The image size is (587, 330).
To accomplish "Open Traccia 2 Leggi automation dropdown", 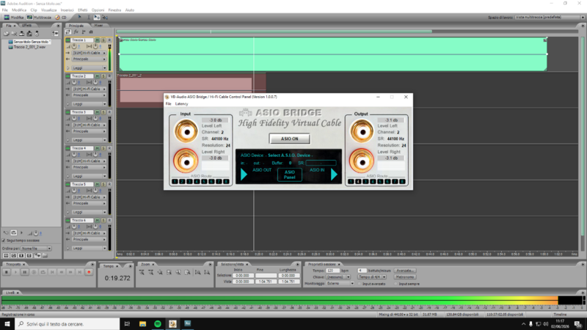I will pos(89,104).
